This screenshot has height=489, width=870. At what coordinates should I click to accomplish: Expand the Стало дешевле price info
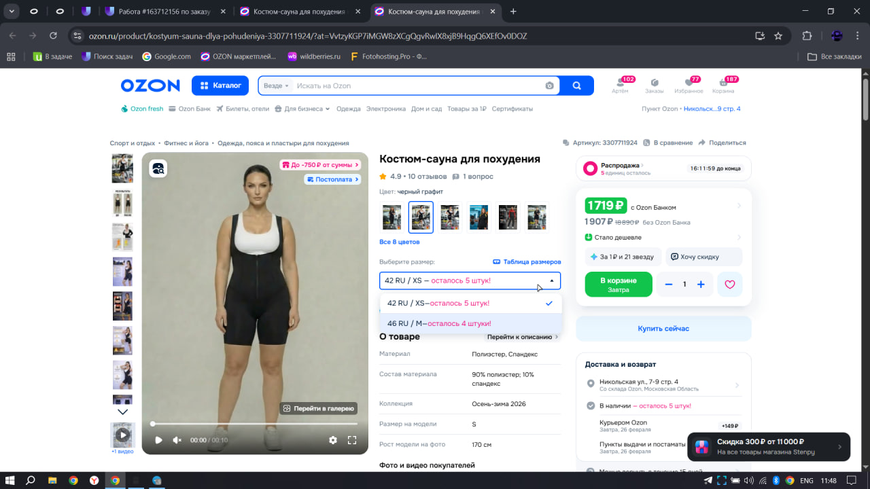pos(663,237)
